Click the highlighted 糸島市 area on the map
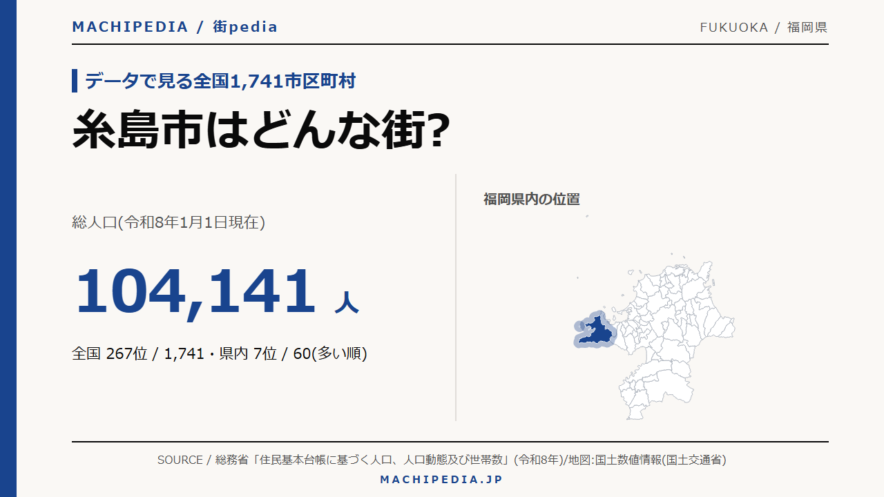The image size is (884, 497). (x=597, y=332)
